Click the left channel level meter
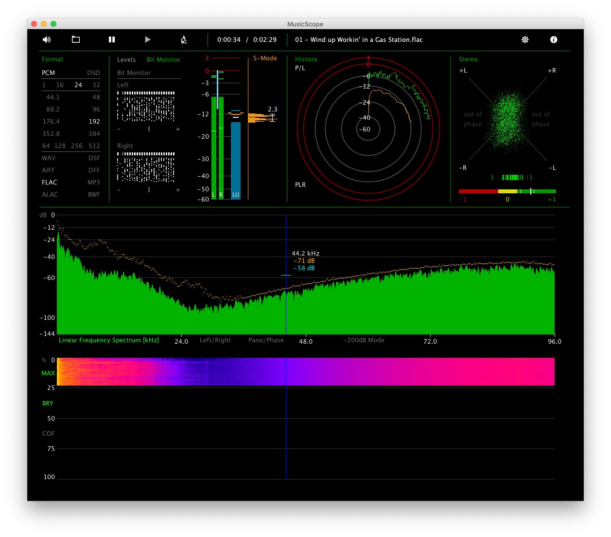The width and height of the screenshot is (611, 537). click(214, 148)
